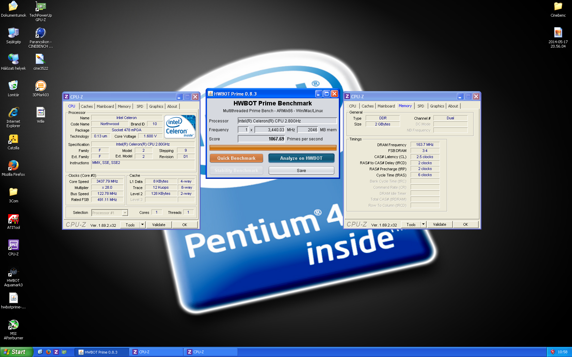Launch 3DMark03 desktop shortcut
572x357 pixels.
41,89
